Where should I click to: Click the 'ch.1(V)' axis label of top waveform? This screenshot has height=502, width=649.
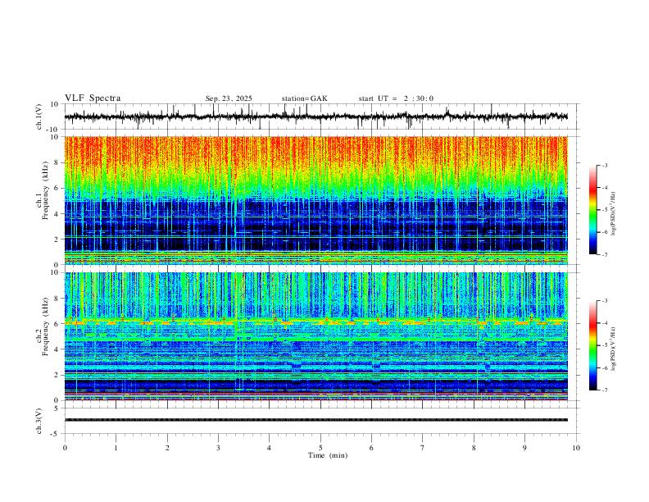tap(39, 116)
